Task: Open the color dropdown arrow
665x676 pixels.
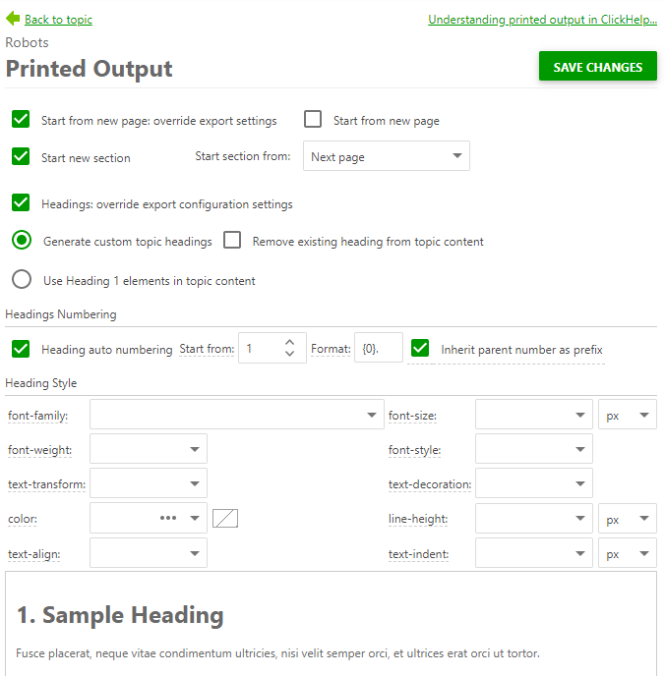Action: pos(195,518)
